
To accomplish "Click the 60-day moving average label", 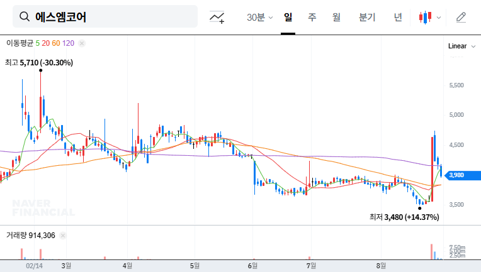I will coord(56,43).
